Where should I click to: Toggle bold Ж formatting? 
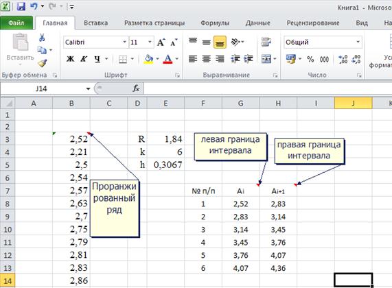[x=70, y=59]
